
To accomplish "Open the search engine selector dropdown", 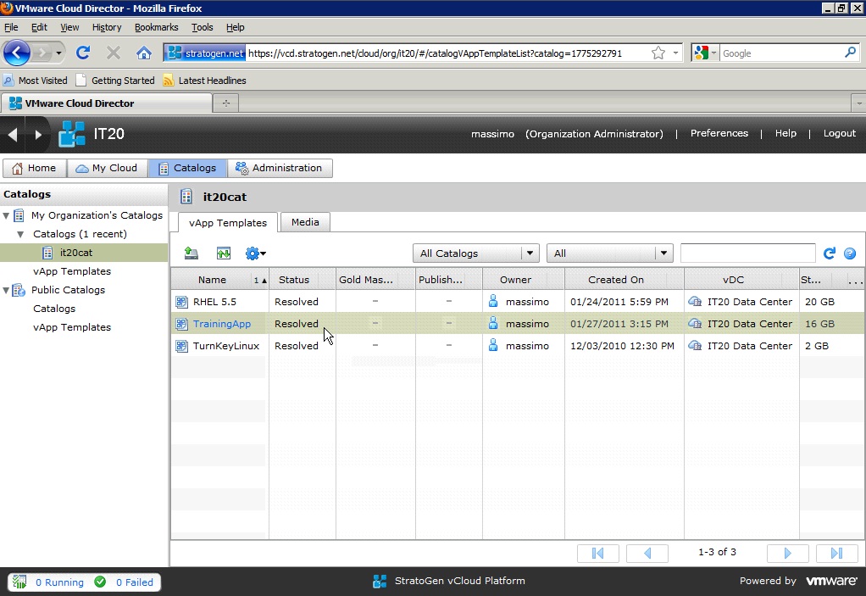I will tap(713, 53).
